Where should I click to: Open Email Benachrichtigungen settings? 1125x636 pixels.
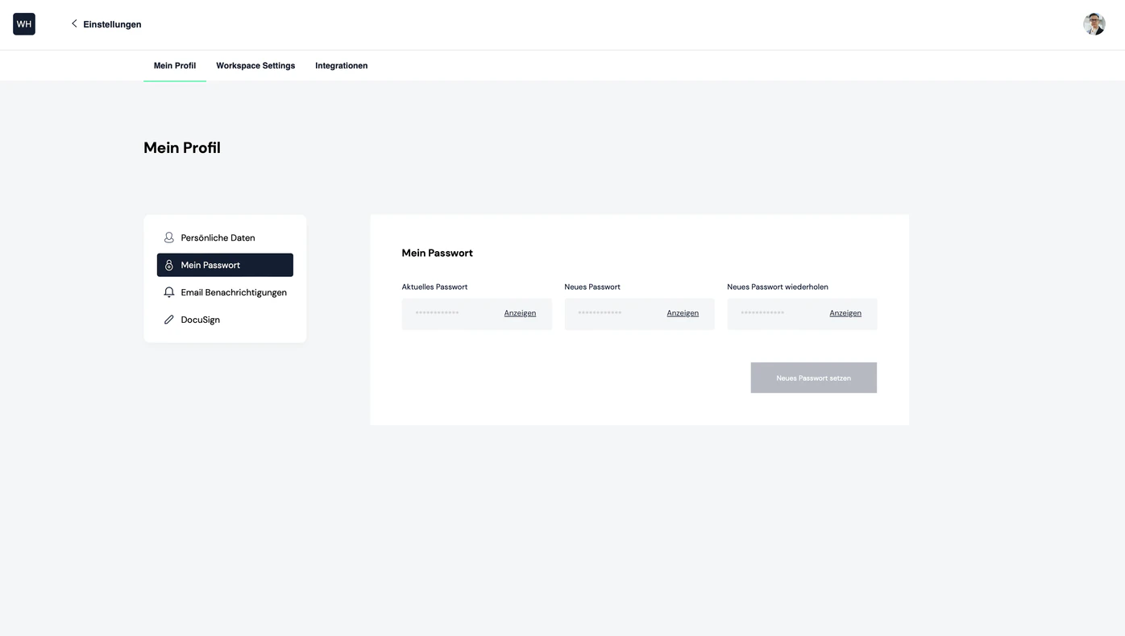[225, 292]
